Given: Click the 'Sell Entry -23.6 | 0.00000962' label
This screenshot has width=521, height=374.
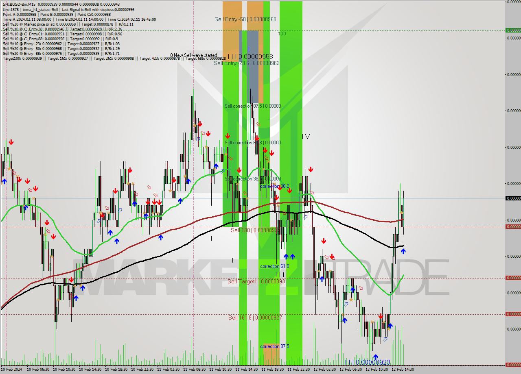Looking at the screenshot, I should point(247,63).
